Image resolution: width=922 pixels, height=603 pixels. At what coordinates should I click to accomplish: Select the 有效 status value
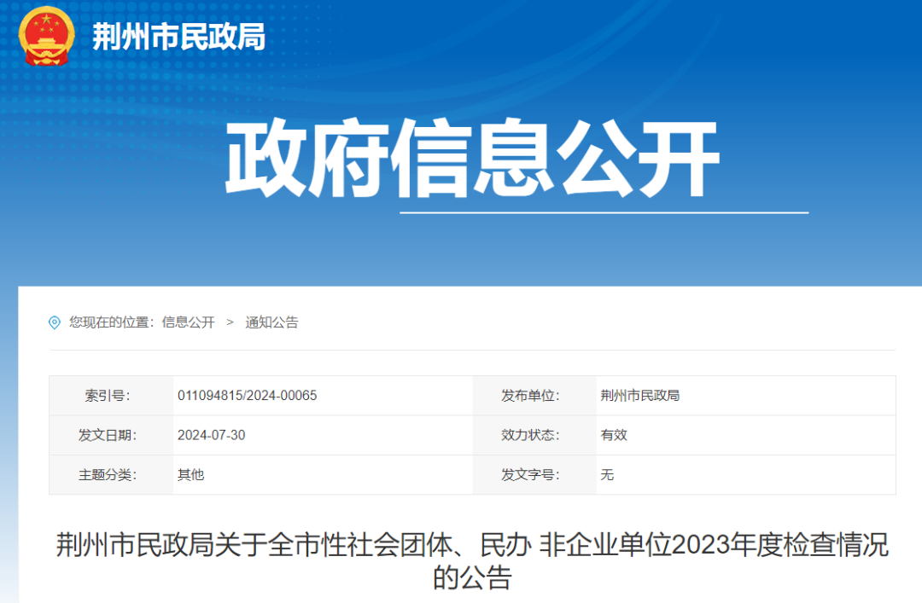[x=614, y=435]
